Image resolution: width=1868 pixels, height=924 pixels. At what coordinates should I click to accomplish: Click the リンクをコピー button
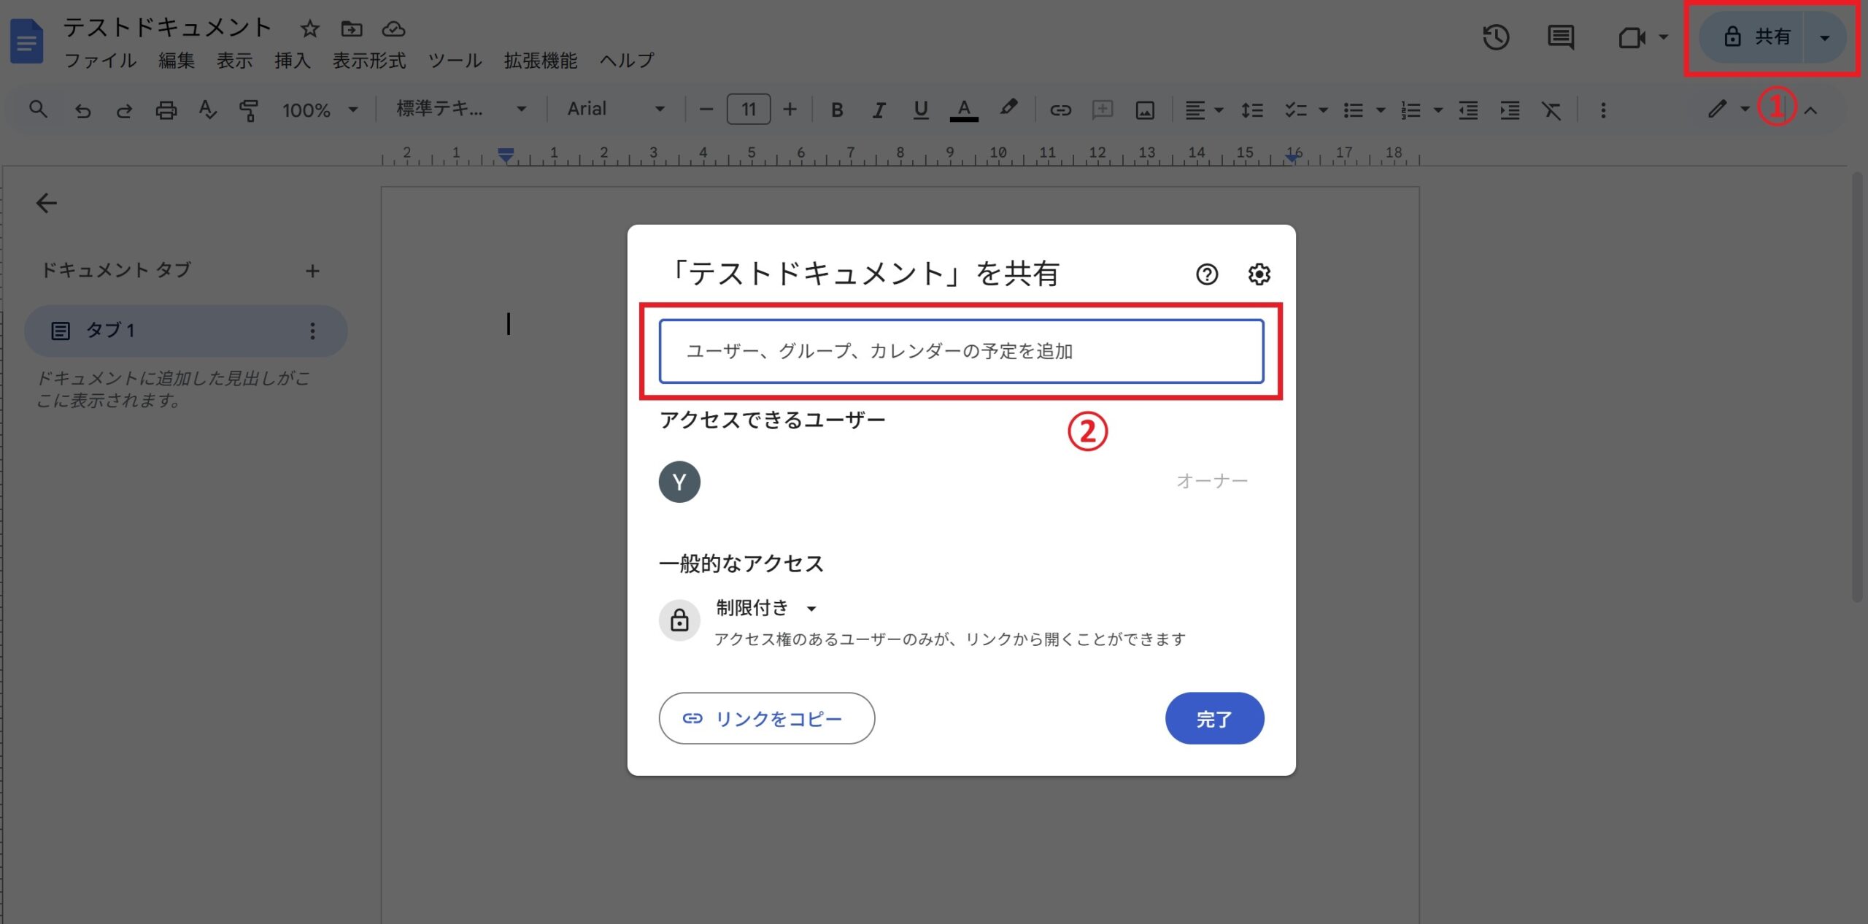pos(766,719)
